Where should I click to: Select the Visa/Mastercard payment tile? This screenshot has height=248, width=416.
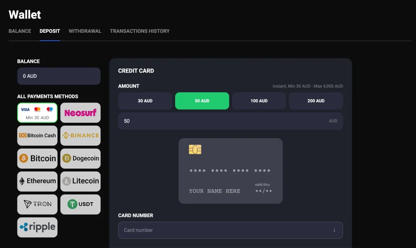tap(37, 113)
